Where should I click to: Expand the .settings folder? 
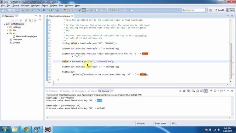click(x=7, y=27)
